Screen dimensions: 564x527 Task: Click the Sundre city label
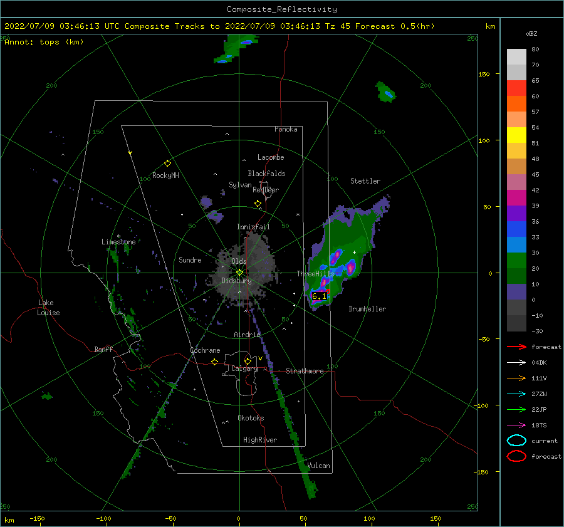[190, 259]
